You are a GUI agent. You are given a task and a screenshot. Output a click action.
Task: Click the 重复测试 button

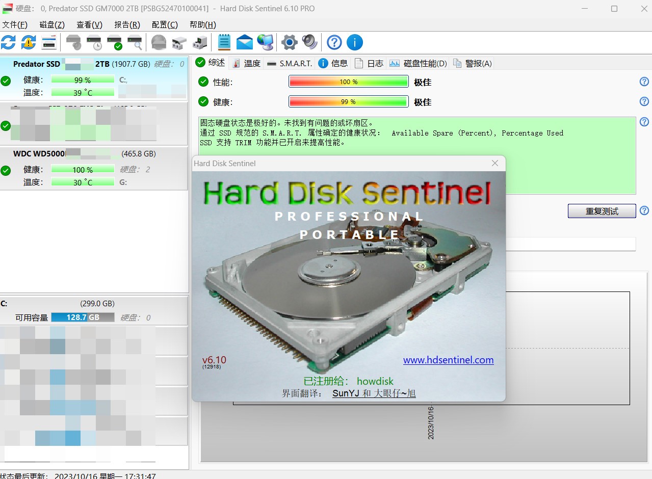point(602,211)
